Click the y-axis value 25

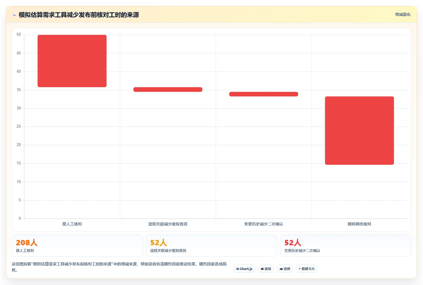(19, 127)
